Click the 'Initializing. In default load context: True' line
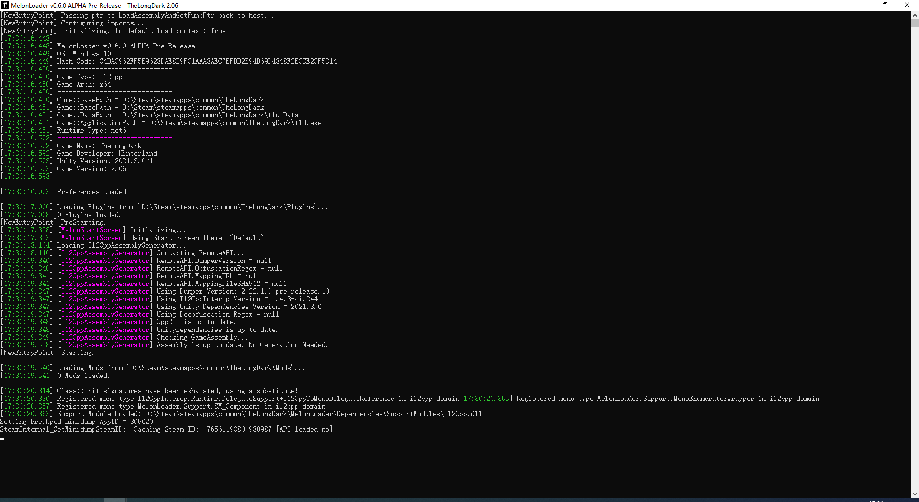 pos(113,31)
